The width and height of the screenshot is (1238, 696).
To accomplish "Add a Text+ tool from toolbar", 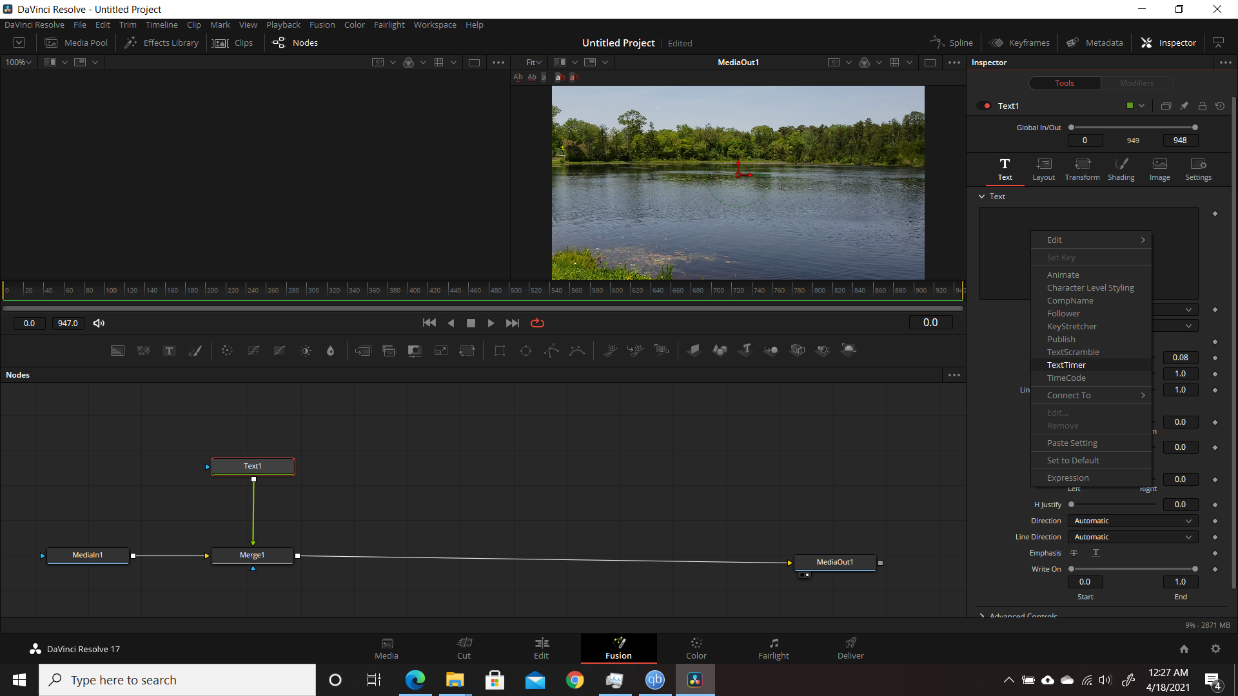I will (169, 351).
